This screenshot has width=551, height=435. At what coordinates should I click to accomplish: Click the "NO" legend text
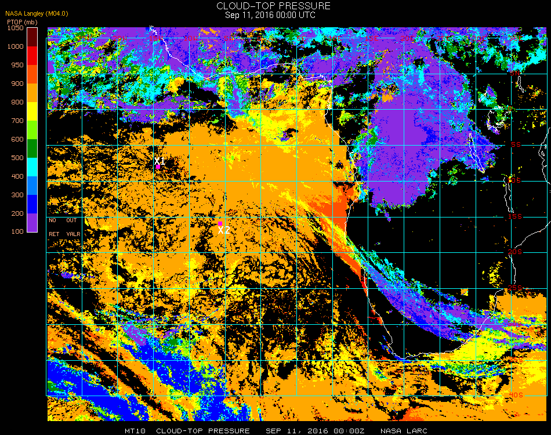[x=52, y=220]
